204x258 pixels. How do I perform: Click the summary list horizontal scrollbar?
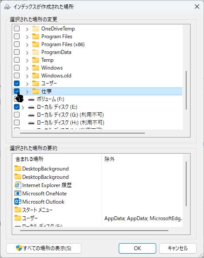[94, 231]
